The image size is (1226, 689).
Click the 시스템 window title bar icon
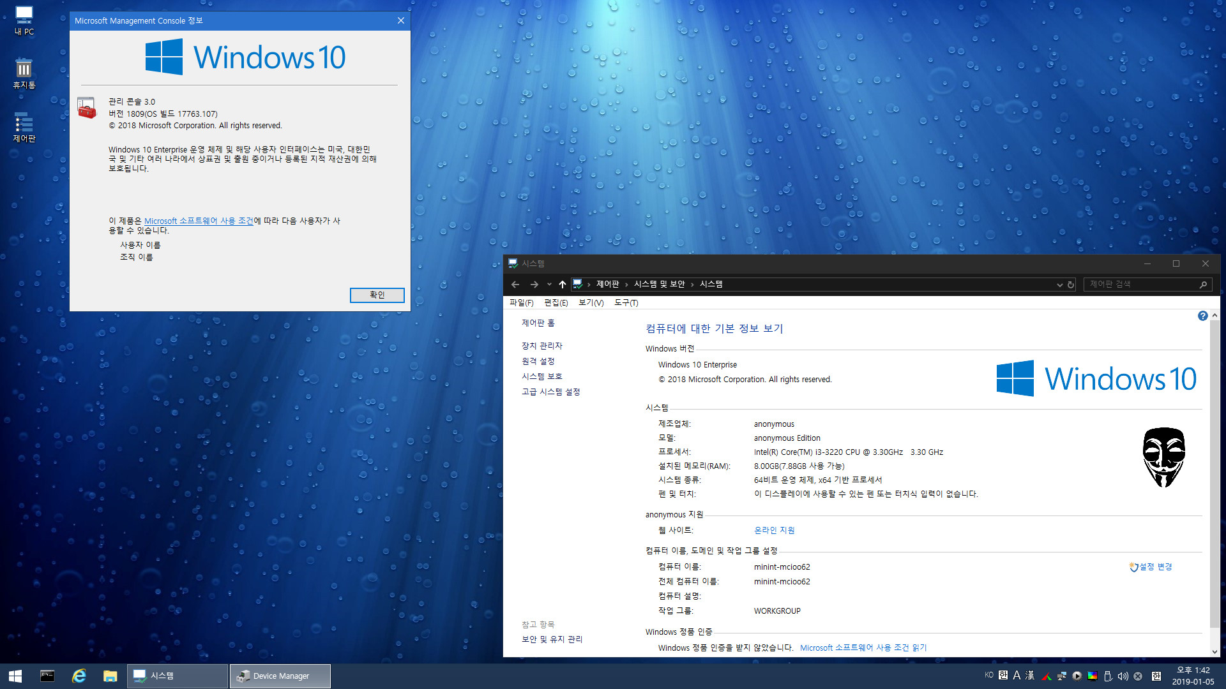click(513, 263)
